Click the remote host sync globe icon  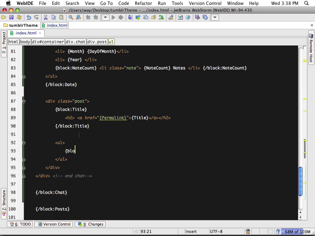tap(205, 18)
